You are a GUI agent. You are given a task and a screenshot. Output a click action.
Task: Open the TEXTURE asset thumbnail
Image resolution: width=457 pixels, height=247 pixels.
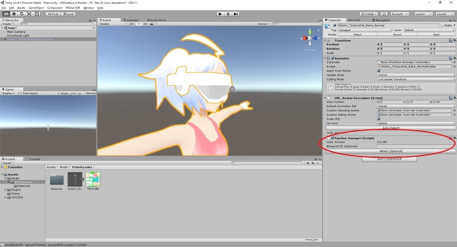[93, 179]
